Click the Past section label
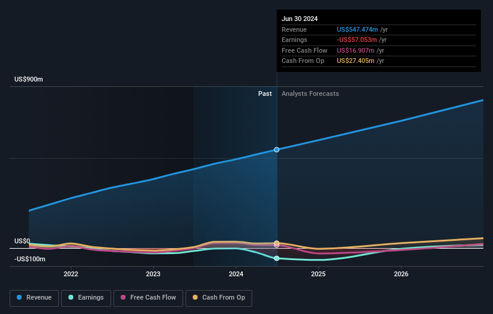Screen dimensions: 493x314 point(265,94)
